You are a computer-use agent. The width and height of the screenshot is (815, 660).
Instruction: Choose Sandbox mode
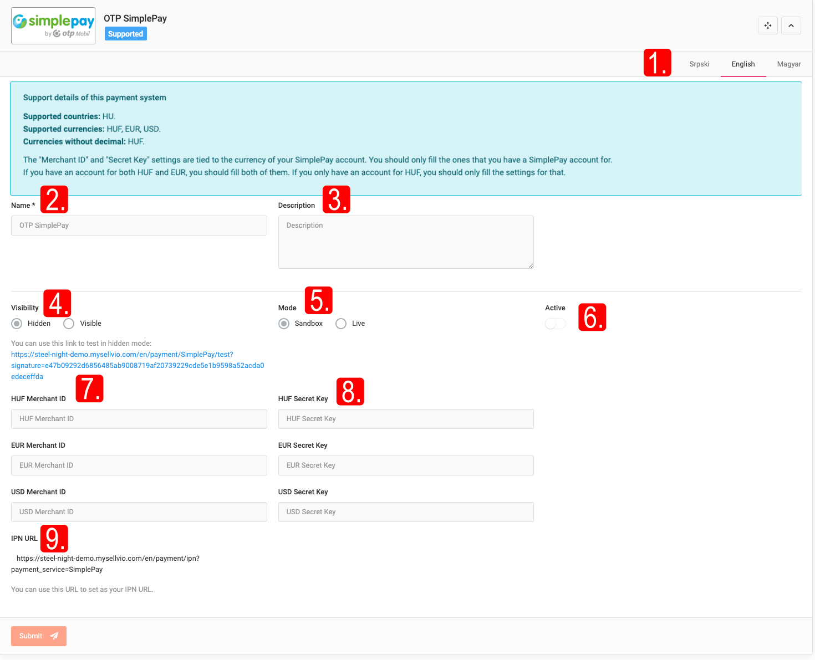(284, 324)
